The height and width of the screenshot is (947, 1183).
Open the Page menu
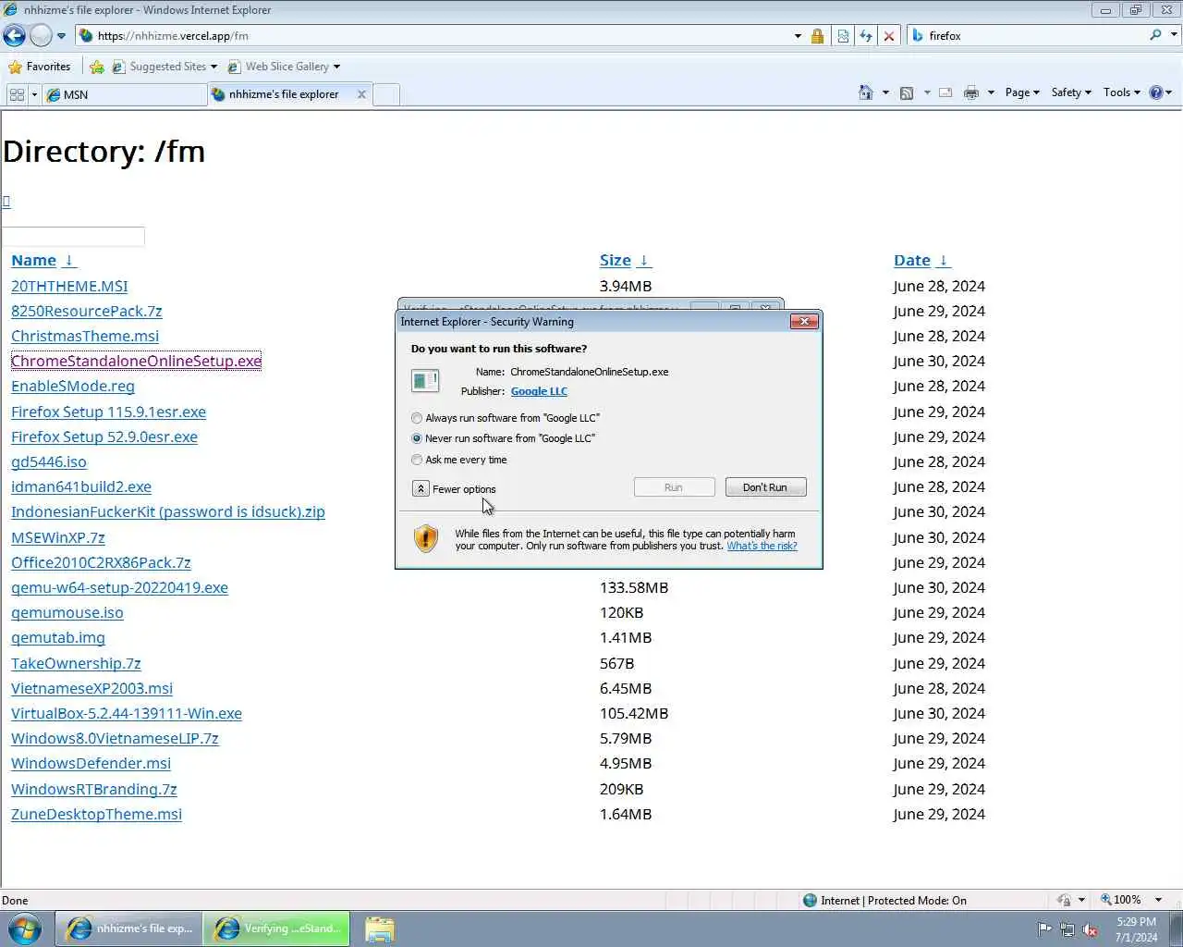point(1022,92)
